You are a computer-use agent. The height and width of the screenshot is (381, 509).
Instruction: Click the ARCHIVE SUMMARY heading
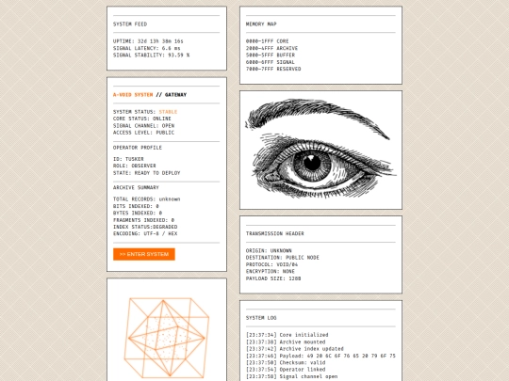tap(136, 188)
